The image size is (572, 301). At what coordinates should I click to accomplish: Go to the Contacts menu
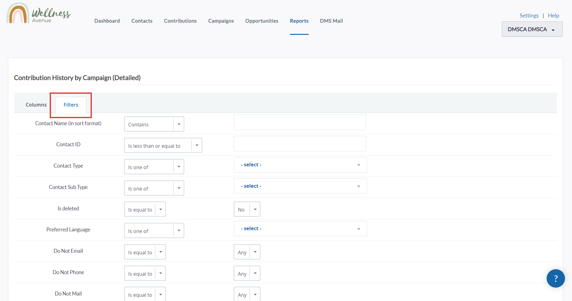142,21
